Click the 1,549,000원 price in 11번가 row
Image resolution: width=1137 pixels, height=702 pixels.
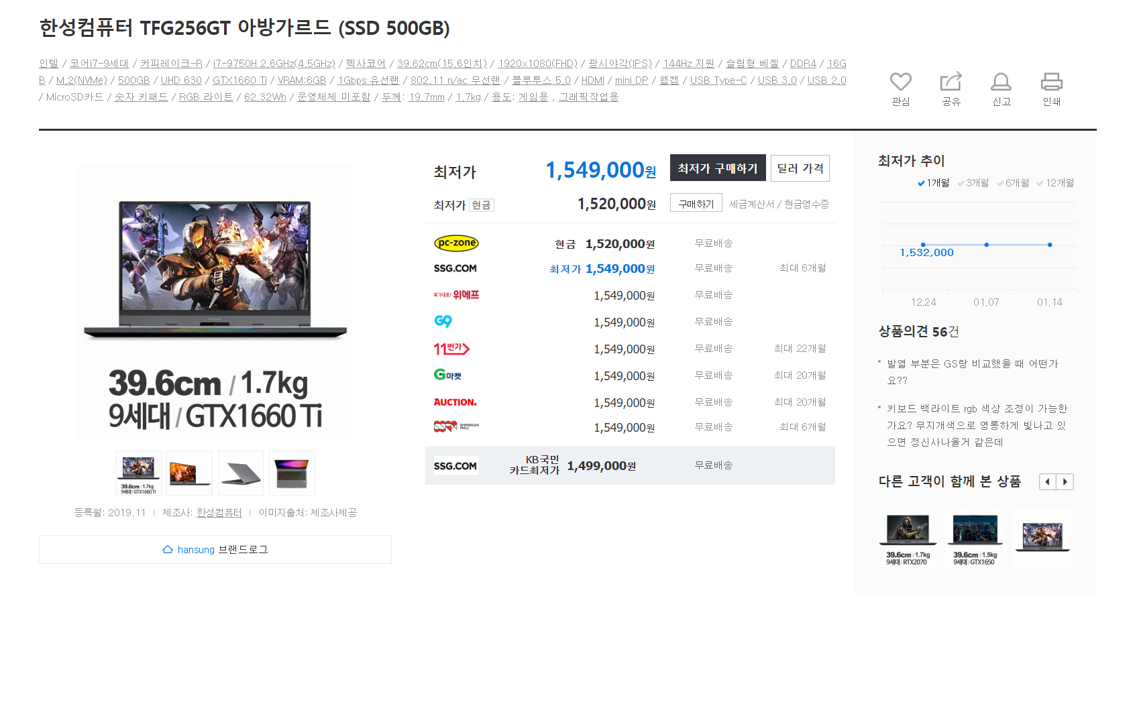pyautogui.click(x=624, y=349)
